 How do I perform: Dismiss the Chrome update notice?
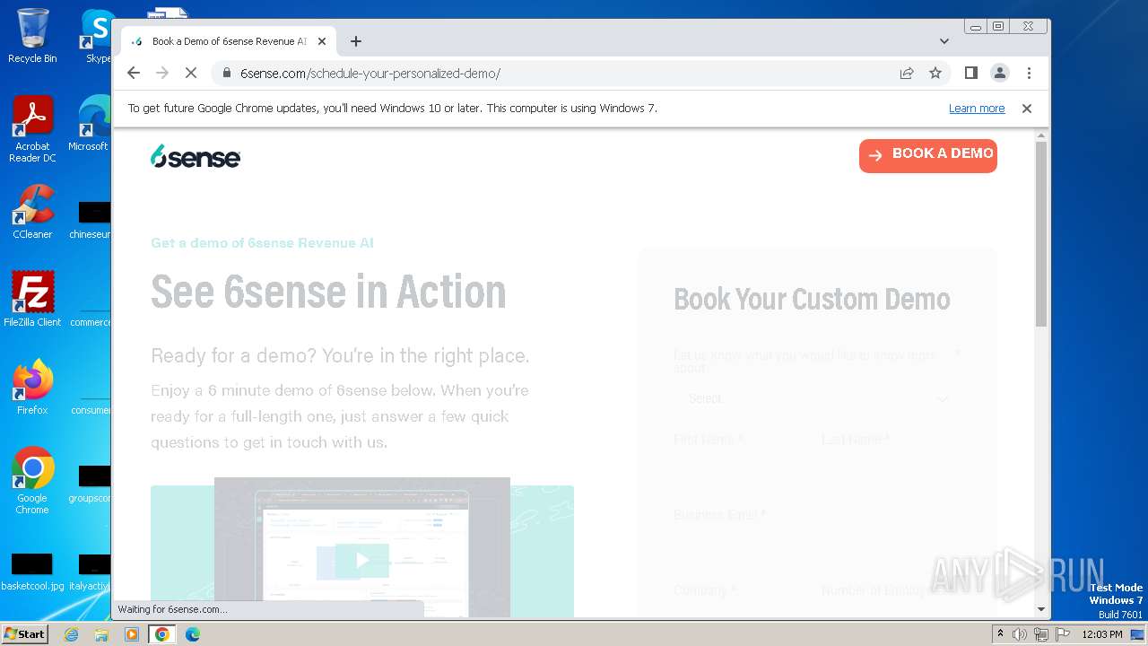1027,108
